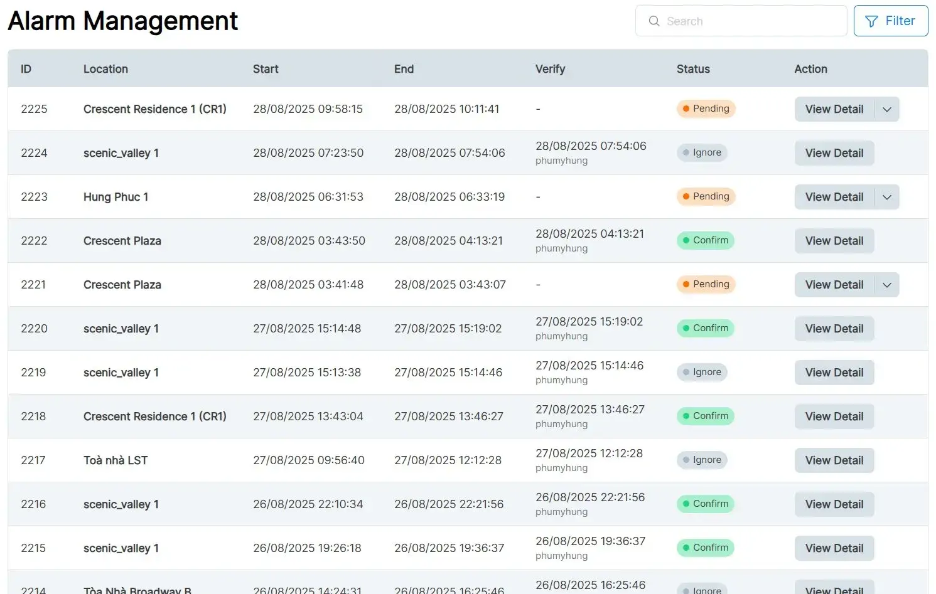Select Confirm status badge of alarm 2215
The height and width of the screenshot is (594, 936).
point(705,548)
